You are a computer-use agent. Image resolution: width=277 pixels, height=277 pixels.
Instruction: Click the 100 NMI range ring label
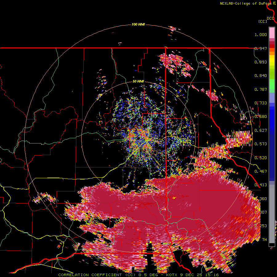tap(138, 24)
